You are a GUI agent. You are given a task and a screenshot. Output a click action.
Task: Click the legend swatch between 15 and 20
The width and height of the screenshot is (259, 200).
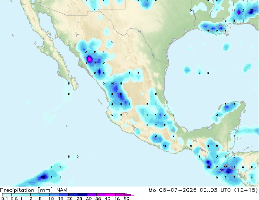click(63, 195)
